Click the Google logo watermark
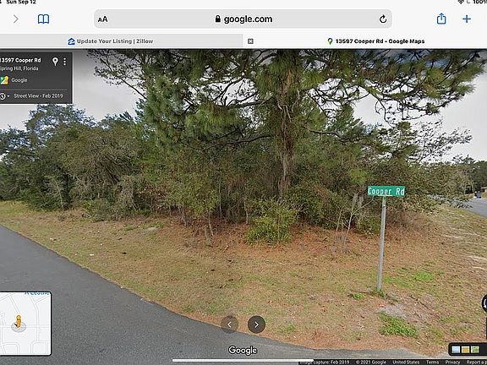The height and width of the screenshot is (365, 487). (243, 351)
